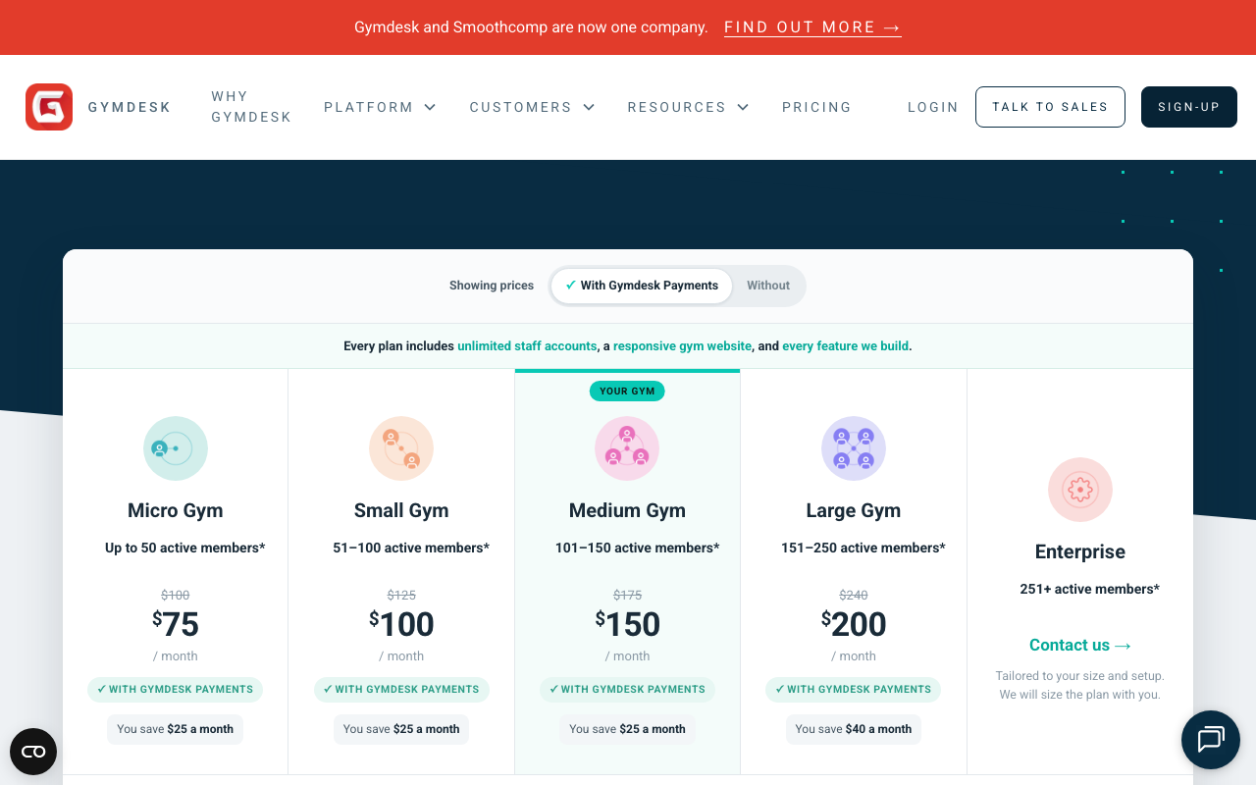Click the Large Gym plan icon

click(854, 448)
